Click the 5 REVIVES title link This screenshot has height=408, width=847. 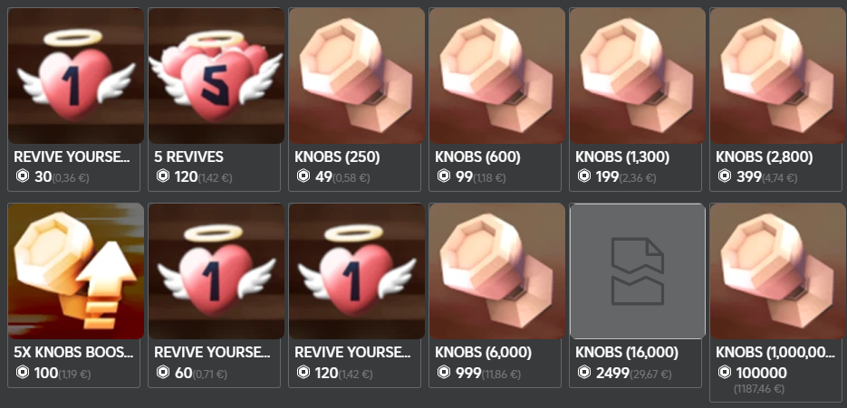(188, 157)
